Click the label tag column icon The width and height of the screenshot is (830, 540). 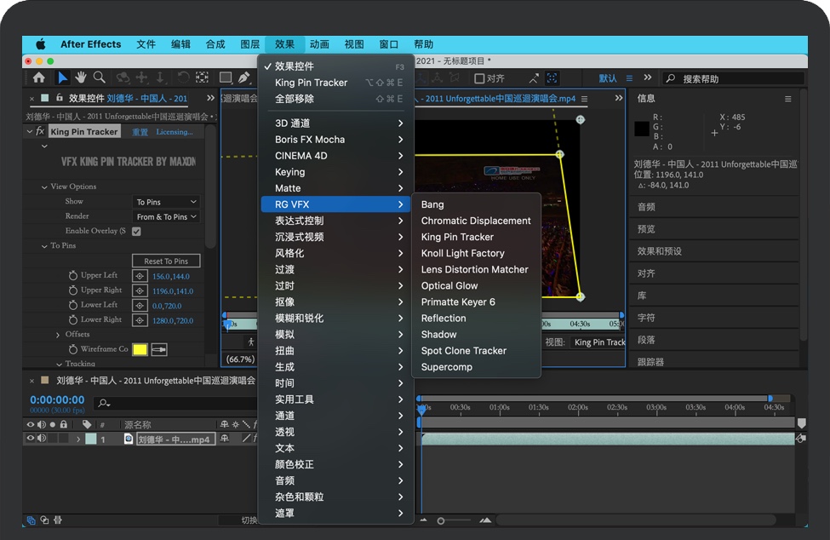click(87, 424)
